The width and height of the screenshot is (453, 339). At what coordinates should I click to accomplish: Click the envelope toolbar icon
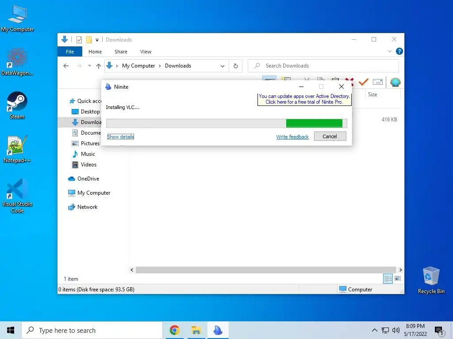[378, 82]
